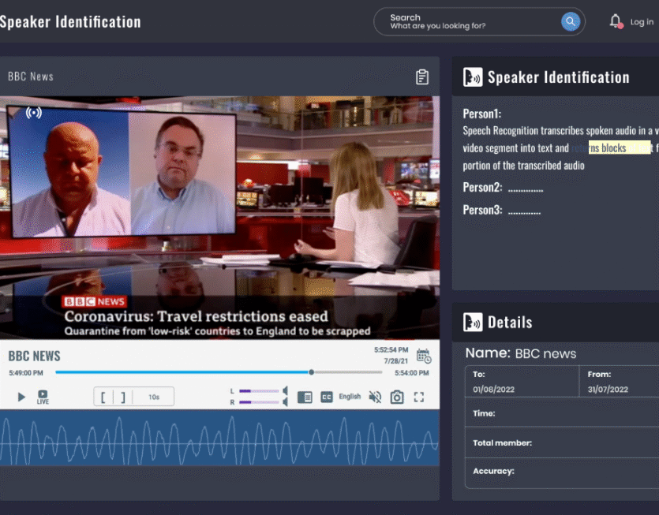Play the BBC News video

click(21, 397)
